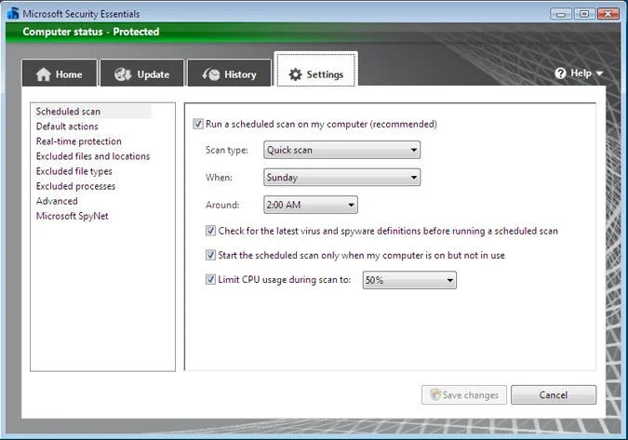Click the globe icon on Update tab
Image resolution: width=628 pixels, height=440 pixels.
[123, 74]
